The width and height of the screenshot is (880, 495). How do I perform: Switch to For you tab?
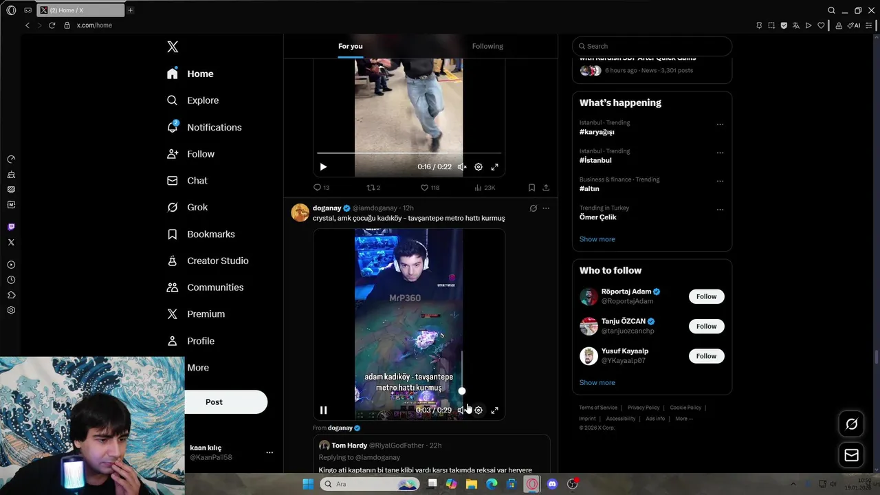point(350,46)
